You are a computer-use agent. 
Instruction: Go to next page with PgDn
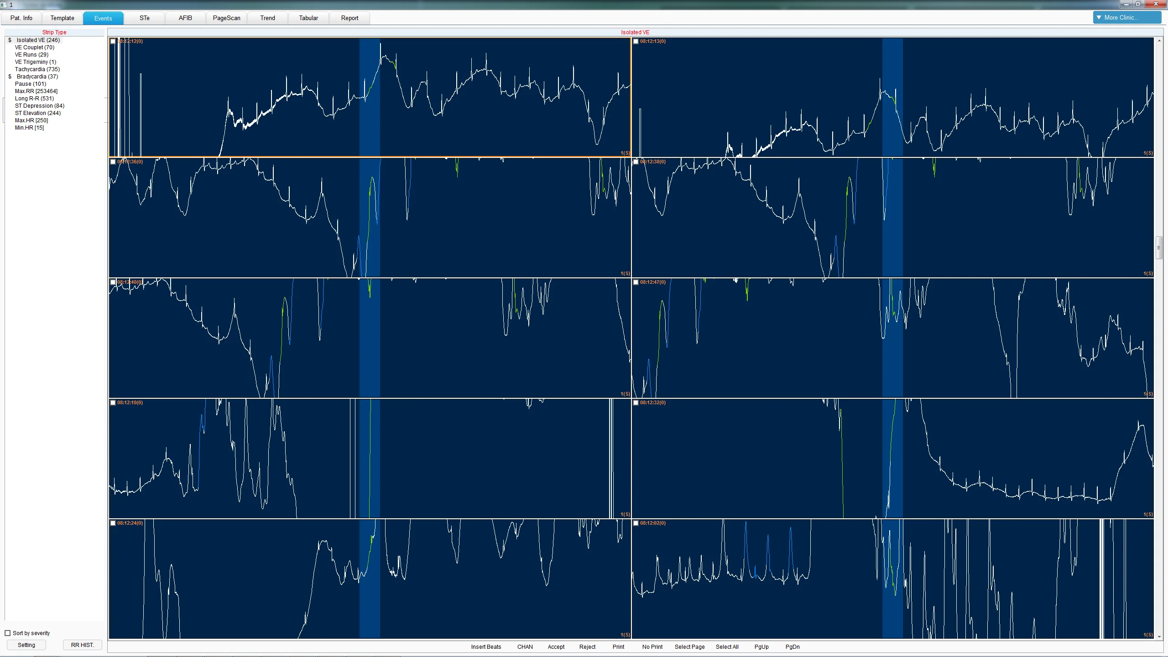coord(792,647)
